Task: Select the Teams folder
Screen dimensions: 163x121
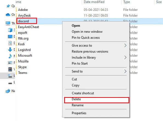Action: click(22, 73)
